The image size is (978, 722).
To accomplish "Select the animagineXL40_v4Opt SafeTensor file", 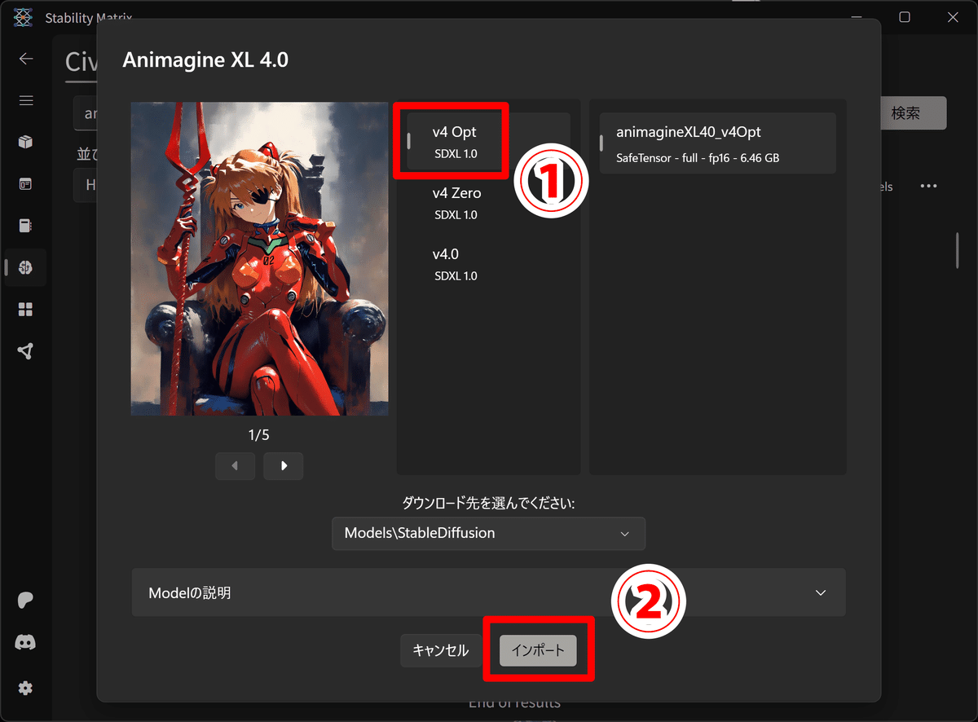I will pos(717,143).
